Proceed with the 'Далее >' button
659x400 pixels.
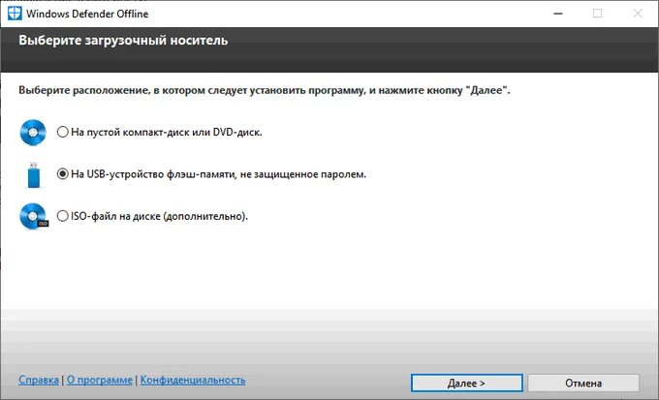tap(467, 384)
